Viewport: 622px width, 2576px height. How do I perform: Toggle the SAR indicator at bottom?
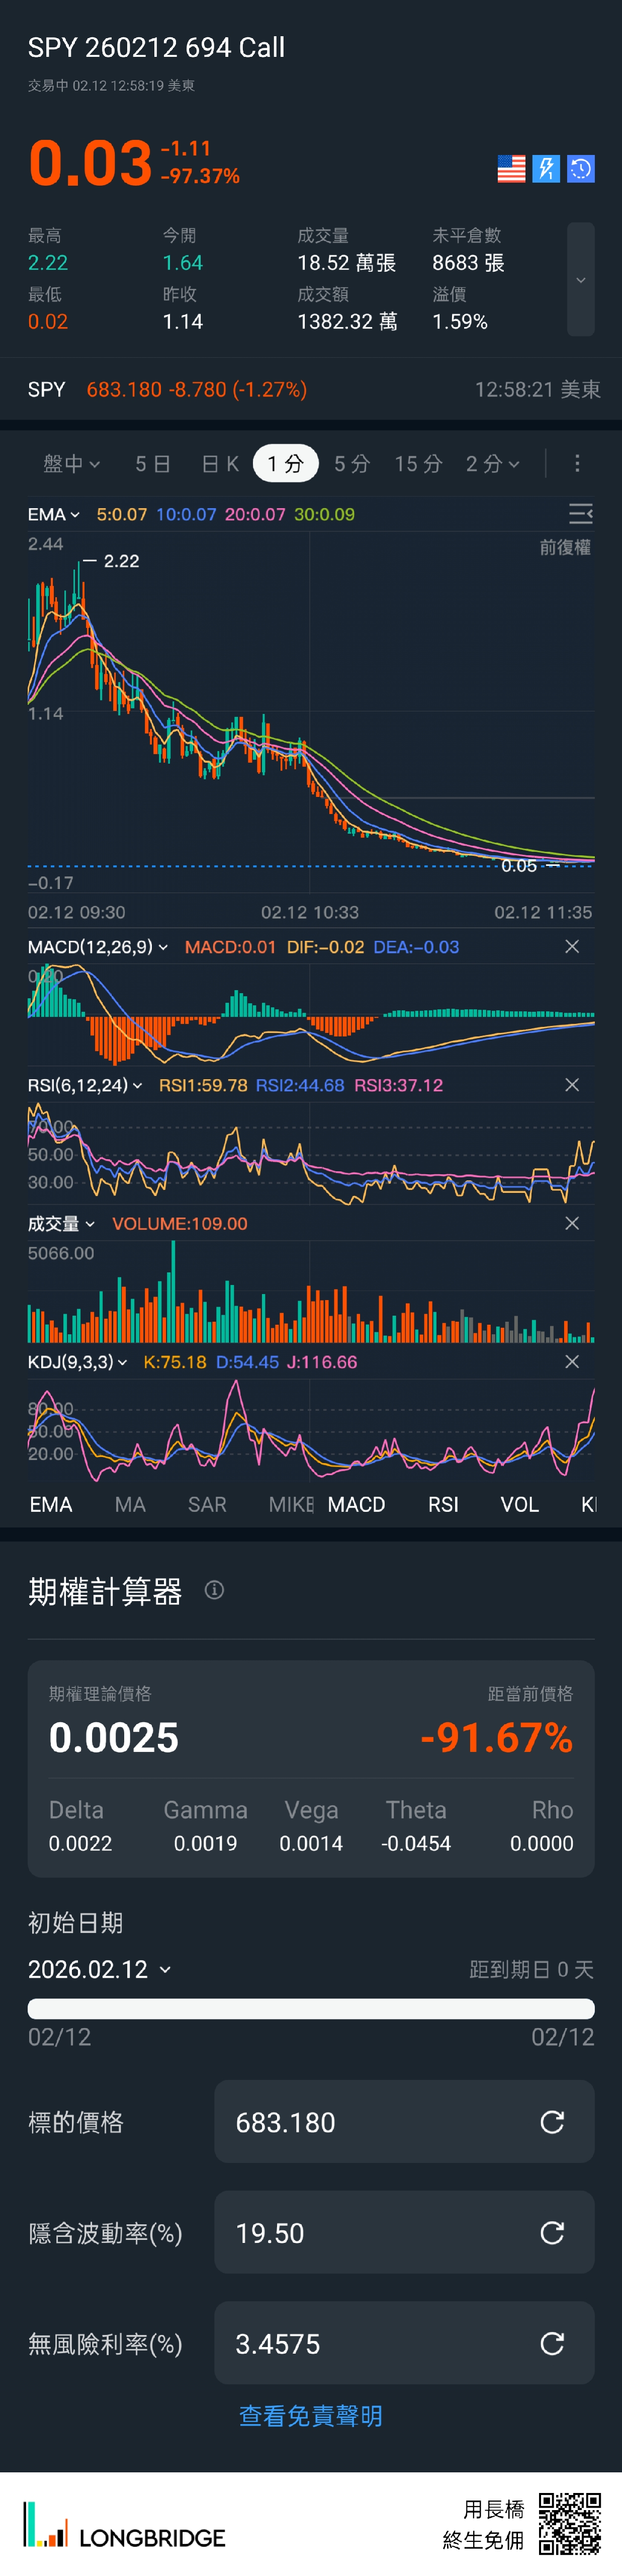click(x=207, y=1505)
